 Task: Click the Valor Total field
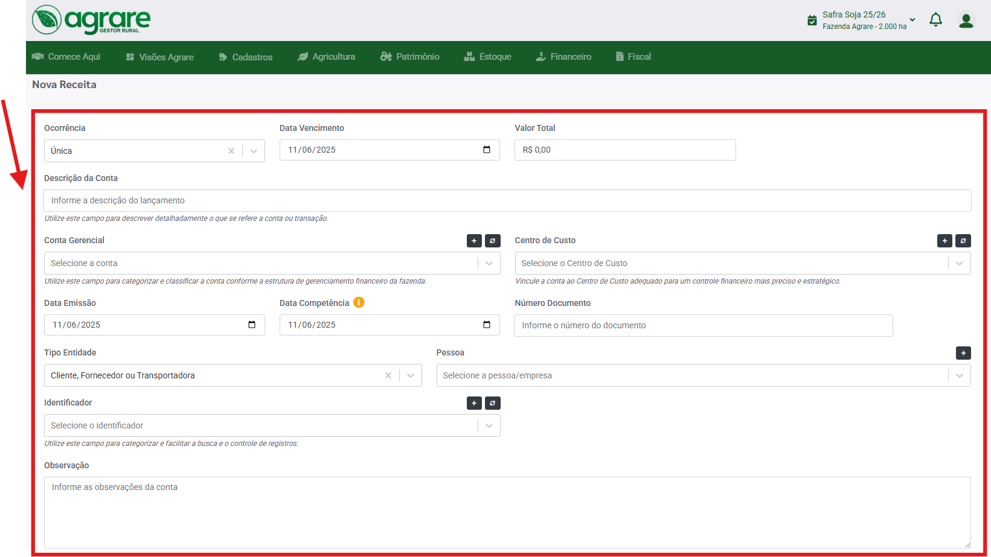click(x=625, y=150)
